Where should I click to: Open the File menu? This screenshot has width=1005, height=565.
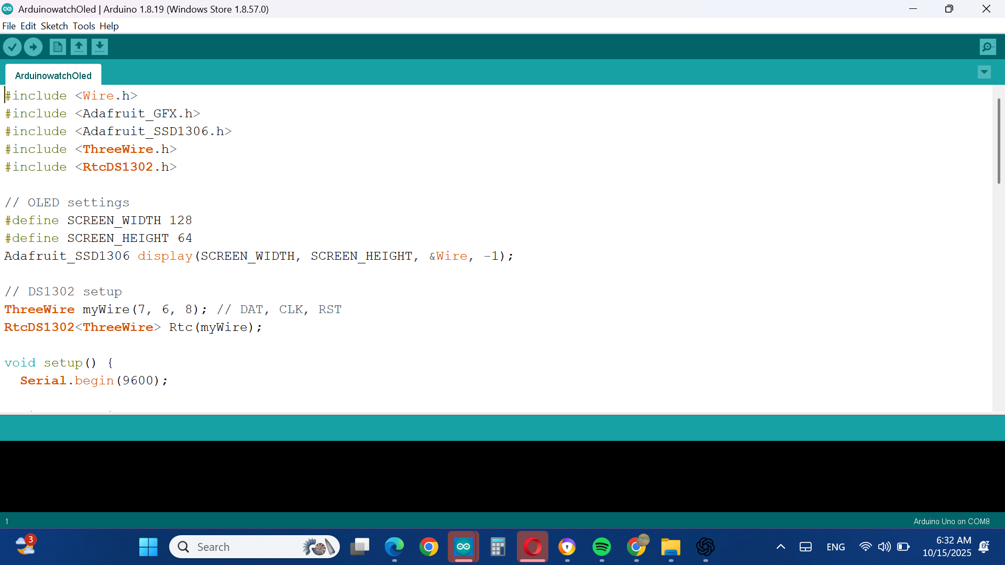(x=9, y=26)
